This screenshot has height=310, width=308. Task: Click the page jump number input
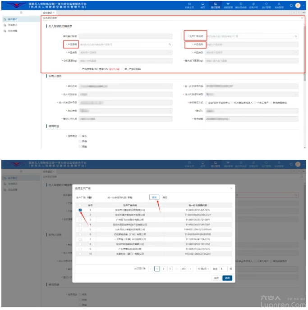(x=223, y=269)
